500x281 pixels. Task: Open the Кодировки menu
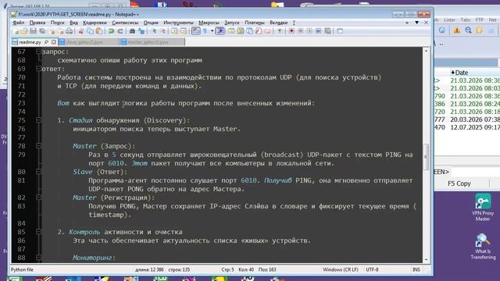95,23
